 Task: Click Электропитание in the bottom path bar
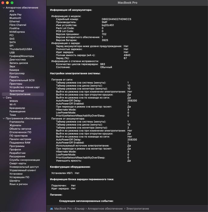[137, 209]
